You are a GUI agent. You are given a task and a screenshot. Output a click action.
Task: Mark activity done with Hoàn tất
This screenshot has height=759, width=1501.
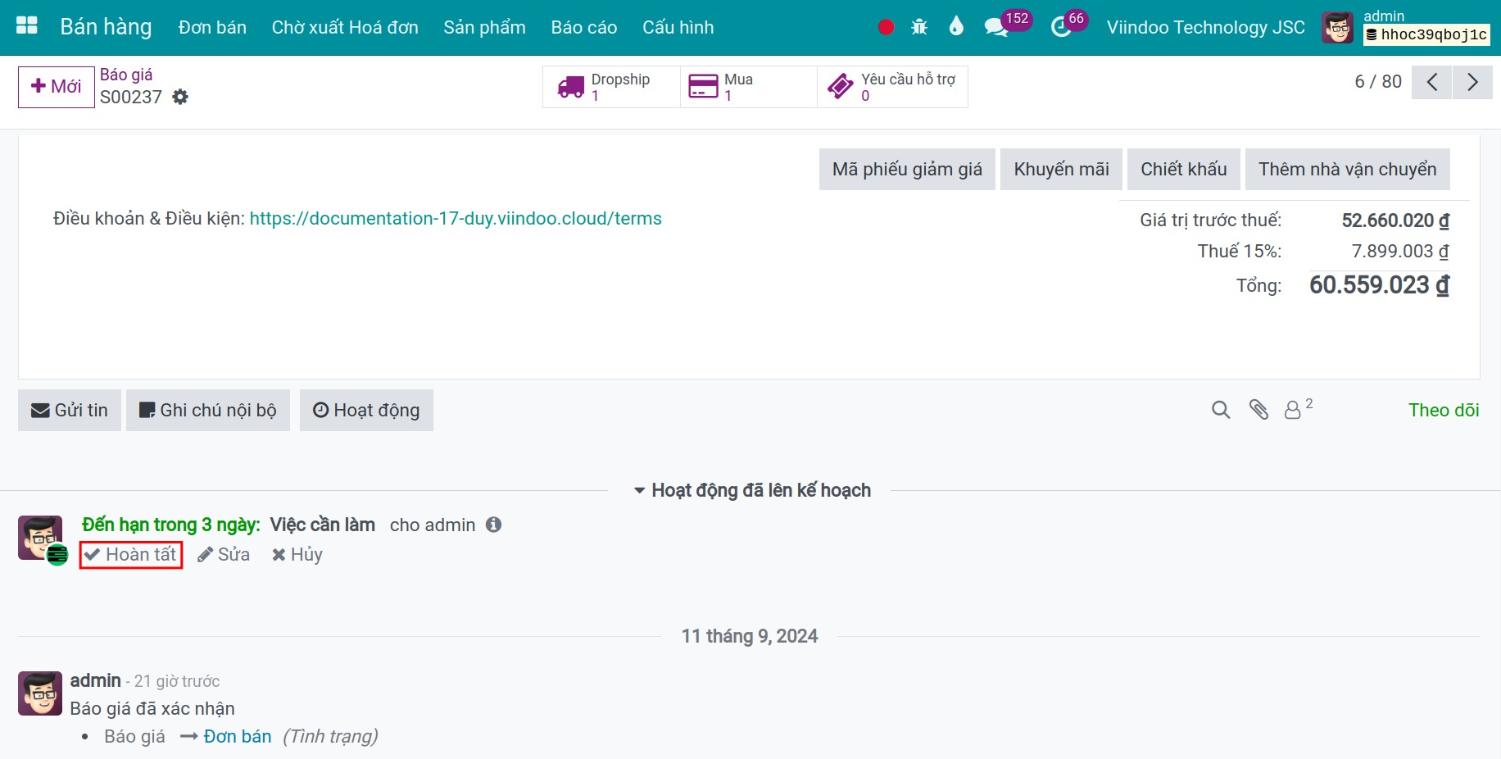[x=131, y=555]
